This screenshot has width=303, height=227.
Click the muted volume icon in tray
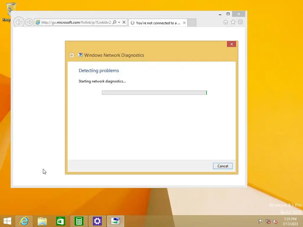pos(275,221)
